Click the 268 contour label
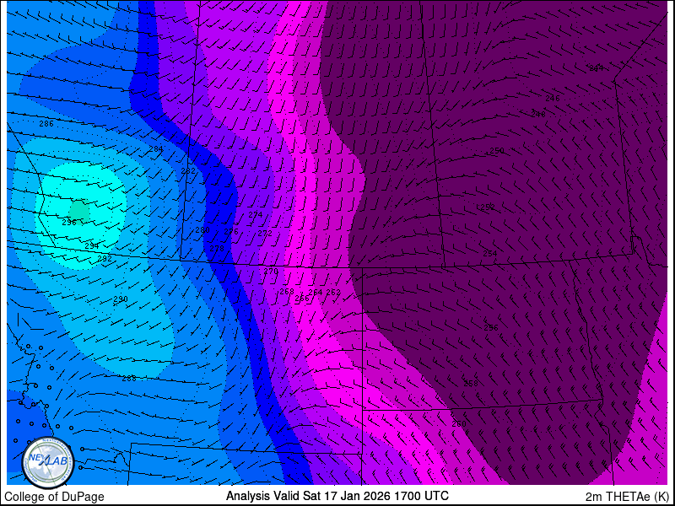 287,291
